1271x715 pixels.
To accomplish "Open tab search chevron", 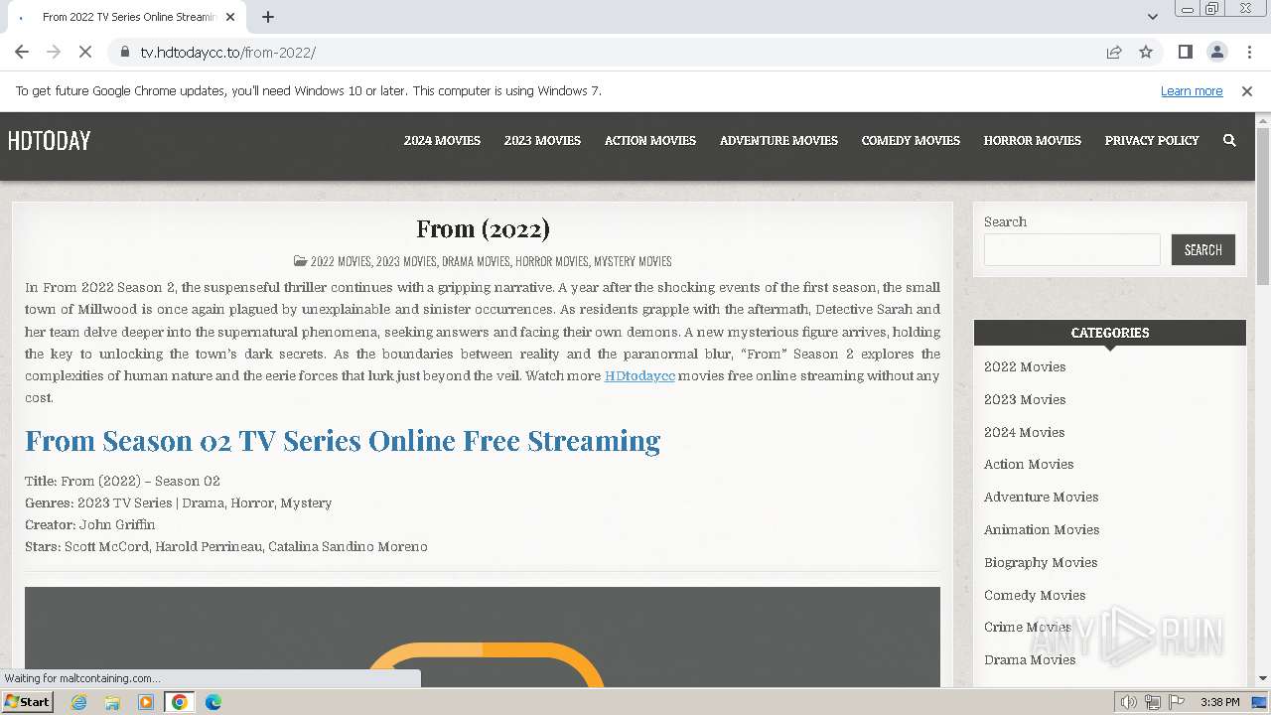I will [1152, 16].
